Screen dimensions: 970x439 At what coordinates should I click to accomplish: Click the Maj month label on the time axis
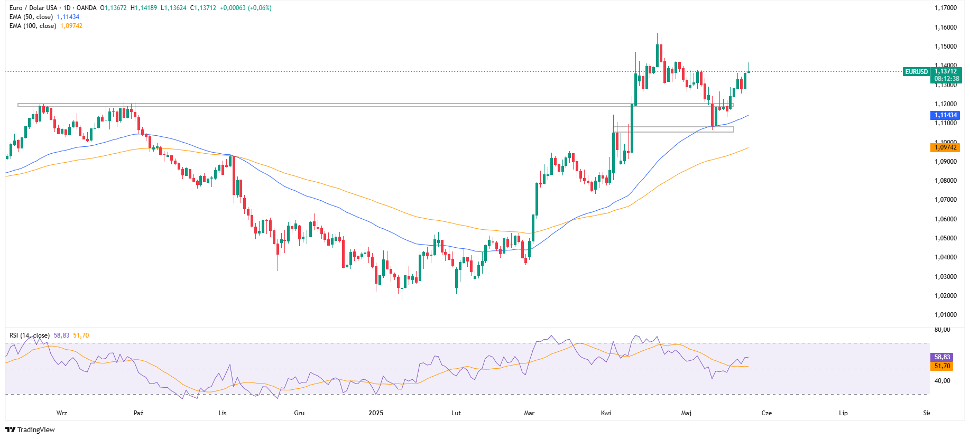[686, 413]
